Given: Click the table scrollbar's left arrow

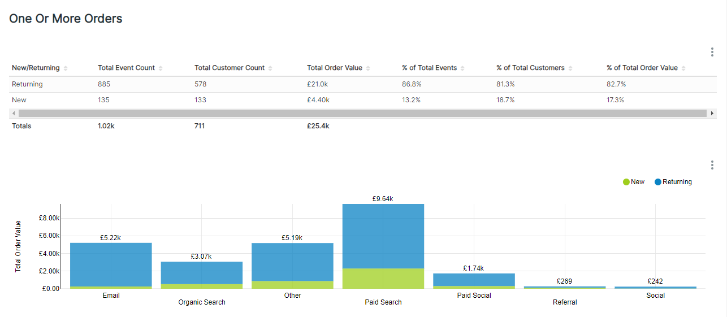Looking at the screenshot, I should click(14, 114).
